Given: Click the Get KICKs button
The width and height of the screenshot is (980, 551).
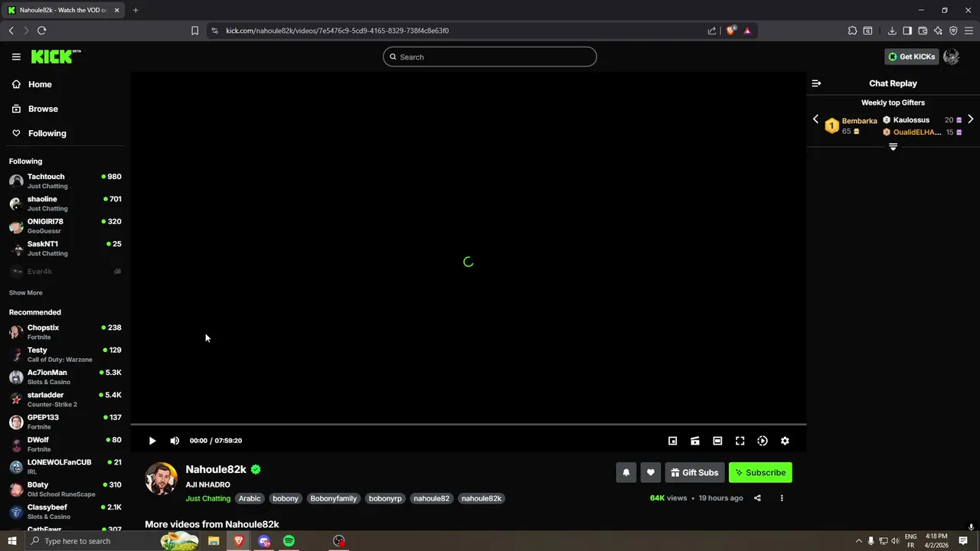Looking at the screenshot, I should click(911, 57).
